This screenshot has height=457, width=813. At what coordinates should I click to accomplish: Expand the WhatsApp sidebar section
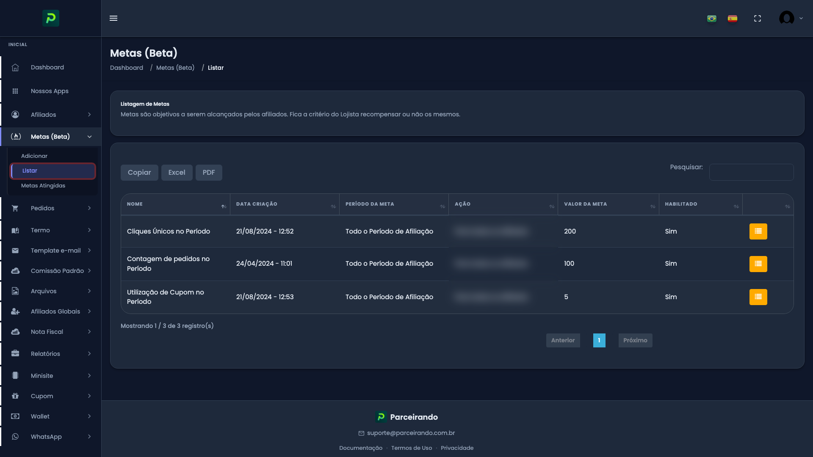click(x=51, y=437)
